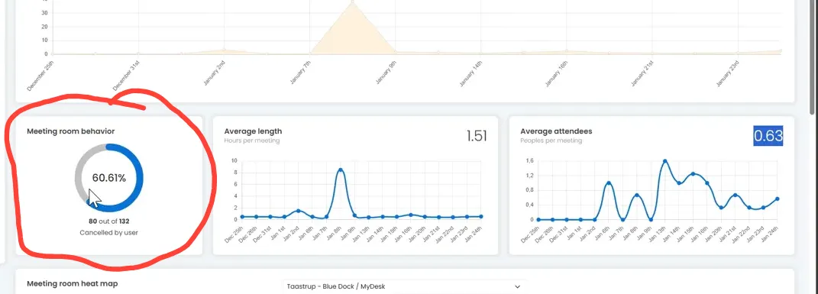Click the "January 7th" label on top chart axis
818x294 pixels.
point(300,73)
